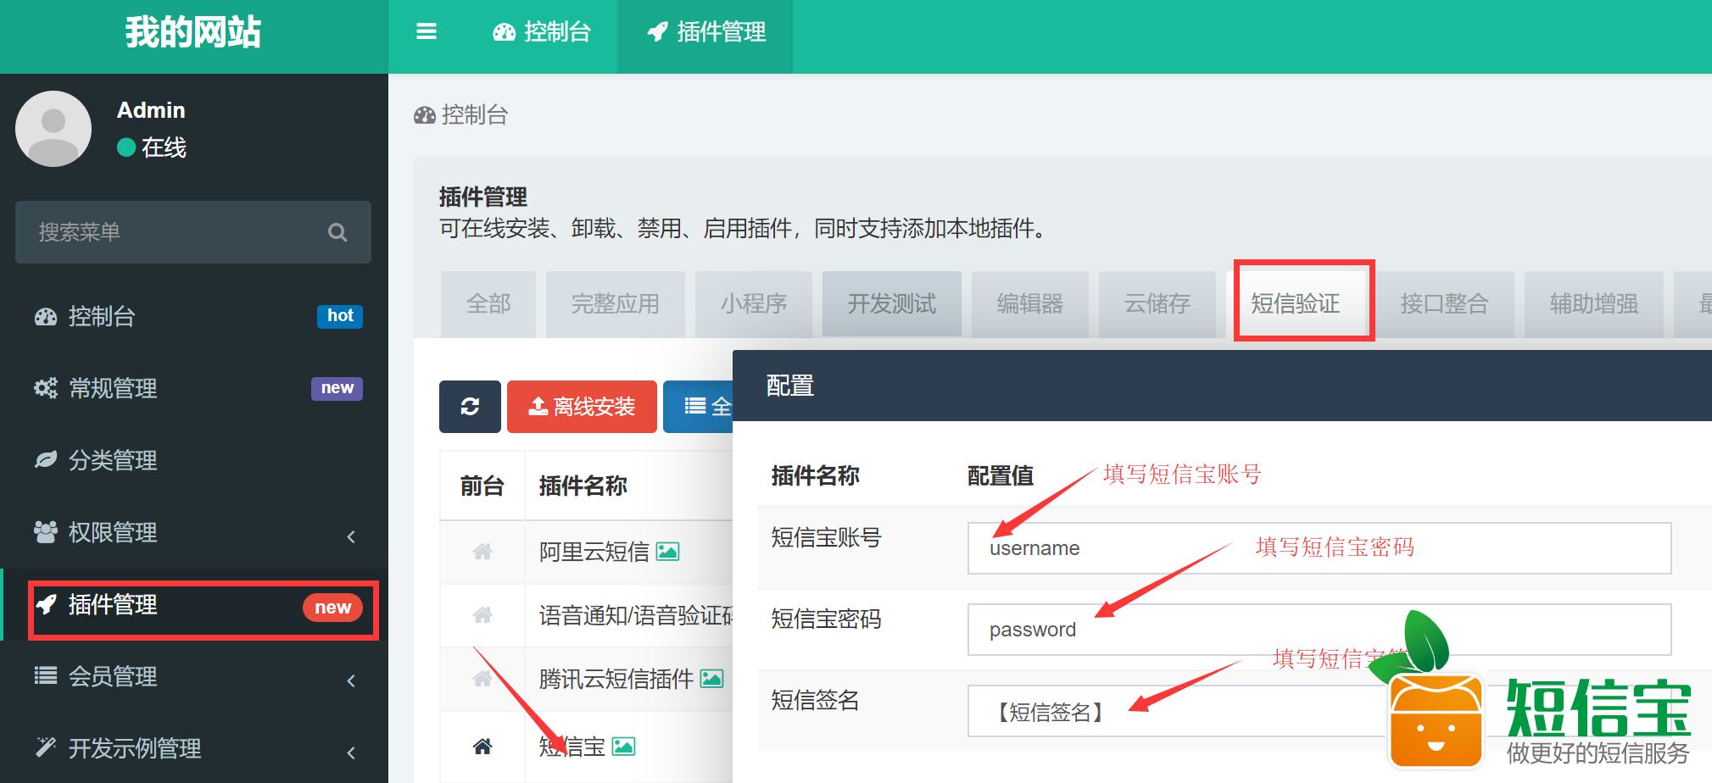Click the Admin user avatar

click(53, 129)
